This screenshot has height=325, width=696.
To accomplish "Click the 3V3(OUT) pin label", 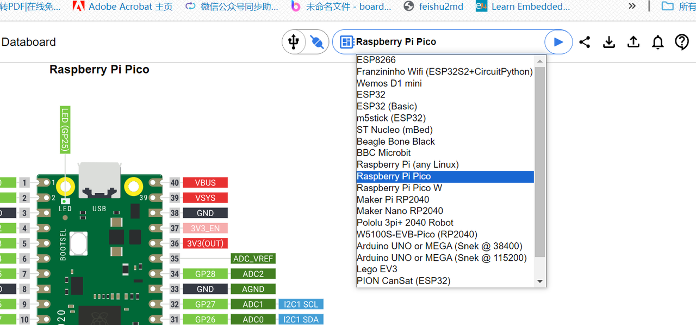I will pos(206,244).
